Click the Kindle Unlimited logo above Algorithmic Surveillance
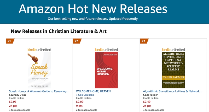Image resolution: width=209 pixels, height=112 pixels. tap(173, 49)
